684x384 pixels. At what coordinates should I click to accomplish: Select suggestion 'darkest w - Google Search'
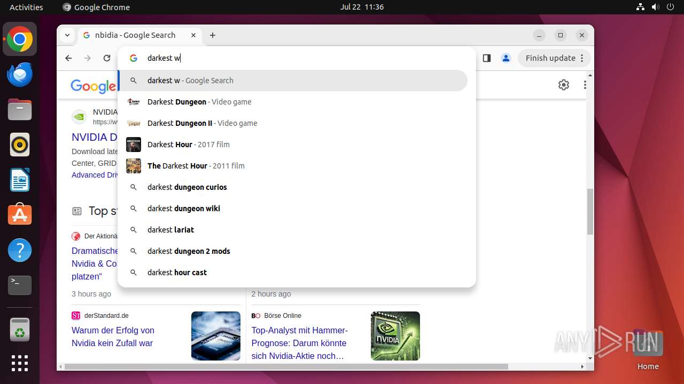(293, 81)
